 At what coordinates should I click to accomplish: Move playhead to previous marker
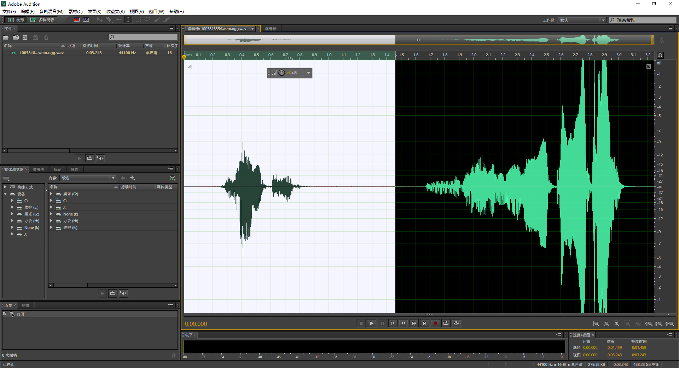tap(393, 323)
